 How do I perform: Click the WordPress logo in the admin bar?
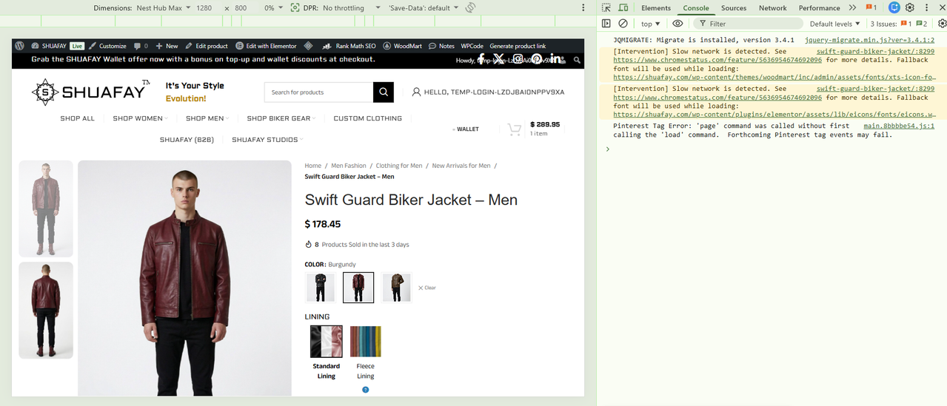[20, 46]
